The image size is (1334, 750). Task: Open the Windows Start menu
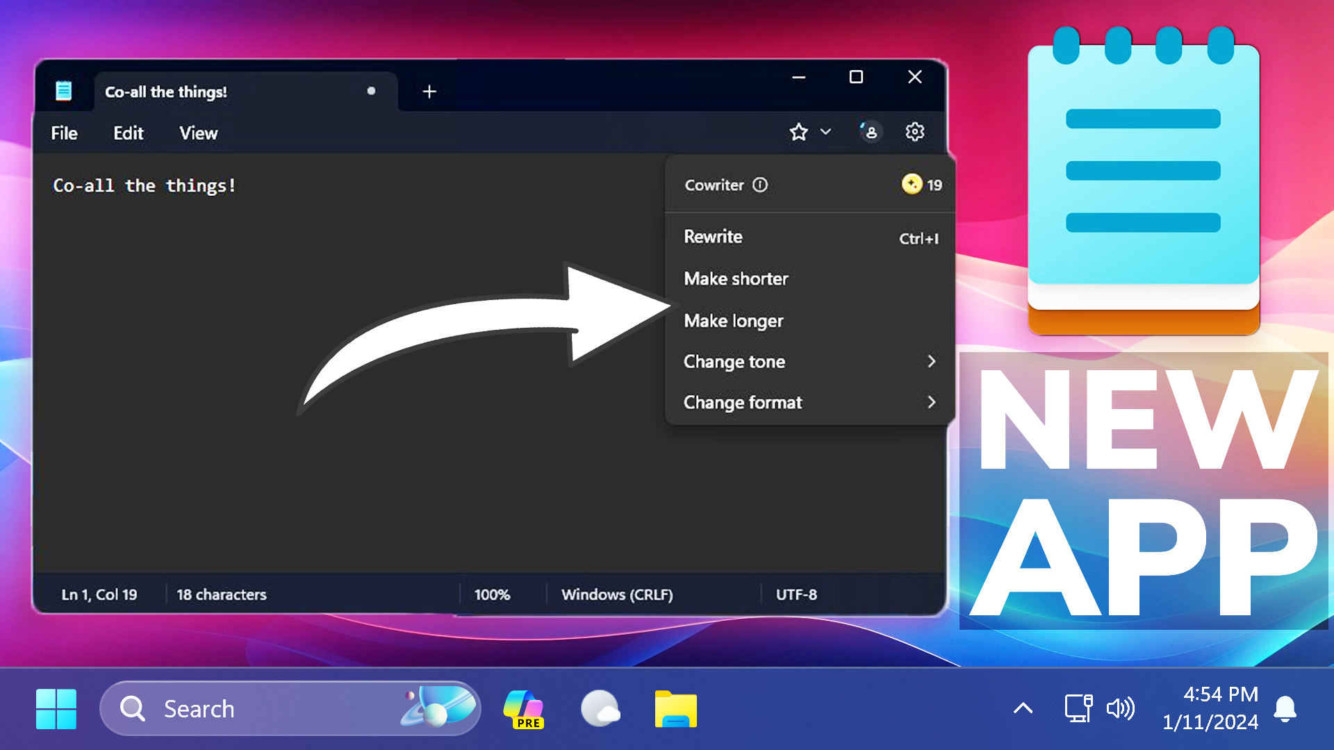[x=56, y=709]
